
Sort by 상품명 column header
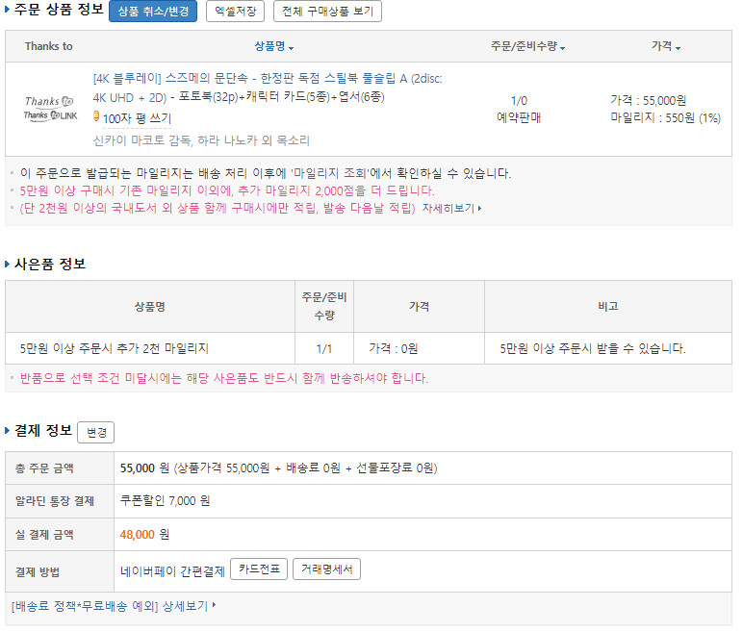click(274, 46)
